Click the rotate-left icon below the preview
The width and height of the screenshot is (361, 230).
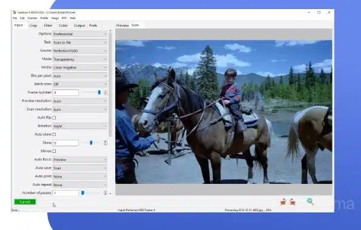(x=283, y=201)
